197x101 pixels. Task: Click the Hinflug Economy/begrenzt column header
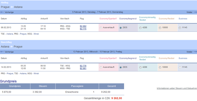(128, 19)
